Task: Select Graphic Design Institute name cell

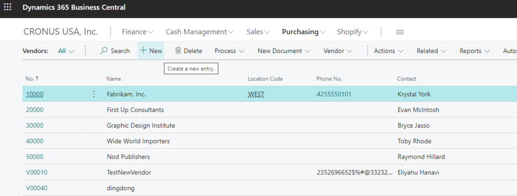Action: click(141, 125)
